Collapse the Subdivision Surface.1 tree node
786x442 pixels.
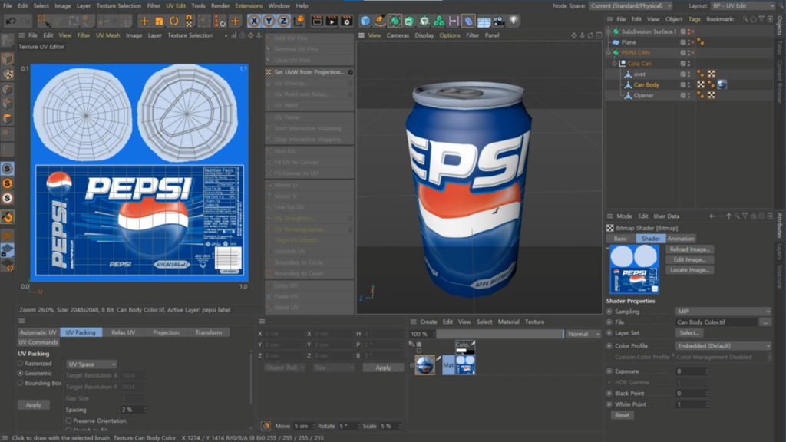point(609,31)
